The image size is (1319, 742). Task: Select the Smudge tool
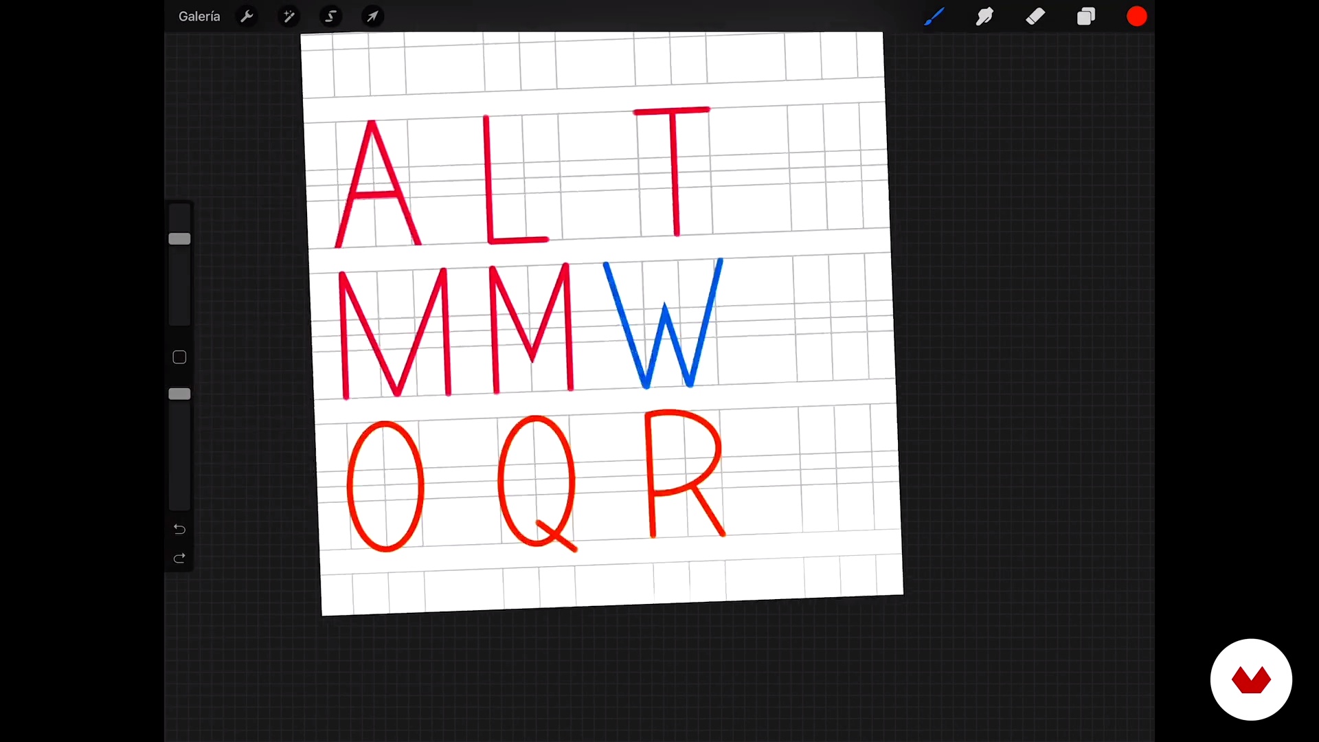point(984,16)
